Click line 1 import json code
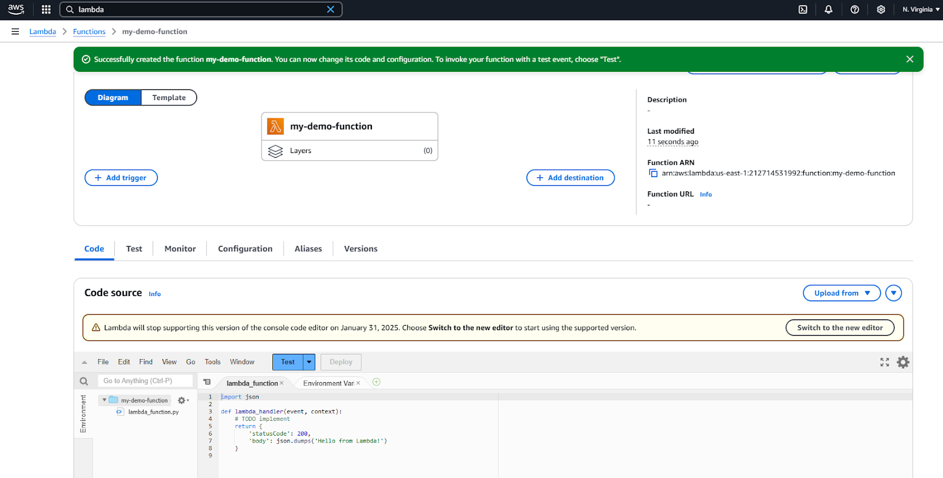 [x=240, y=397]
